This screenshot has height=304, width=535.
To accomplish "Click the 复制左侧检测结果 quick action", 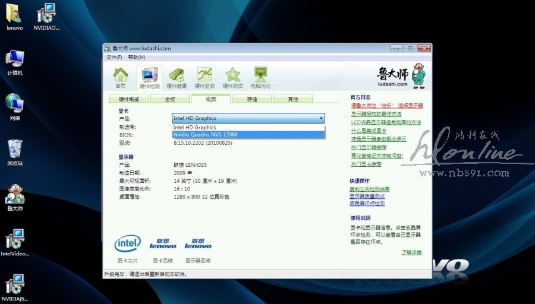I will (370, 189).
